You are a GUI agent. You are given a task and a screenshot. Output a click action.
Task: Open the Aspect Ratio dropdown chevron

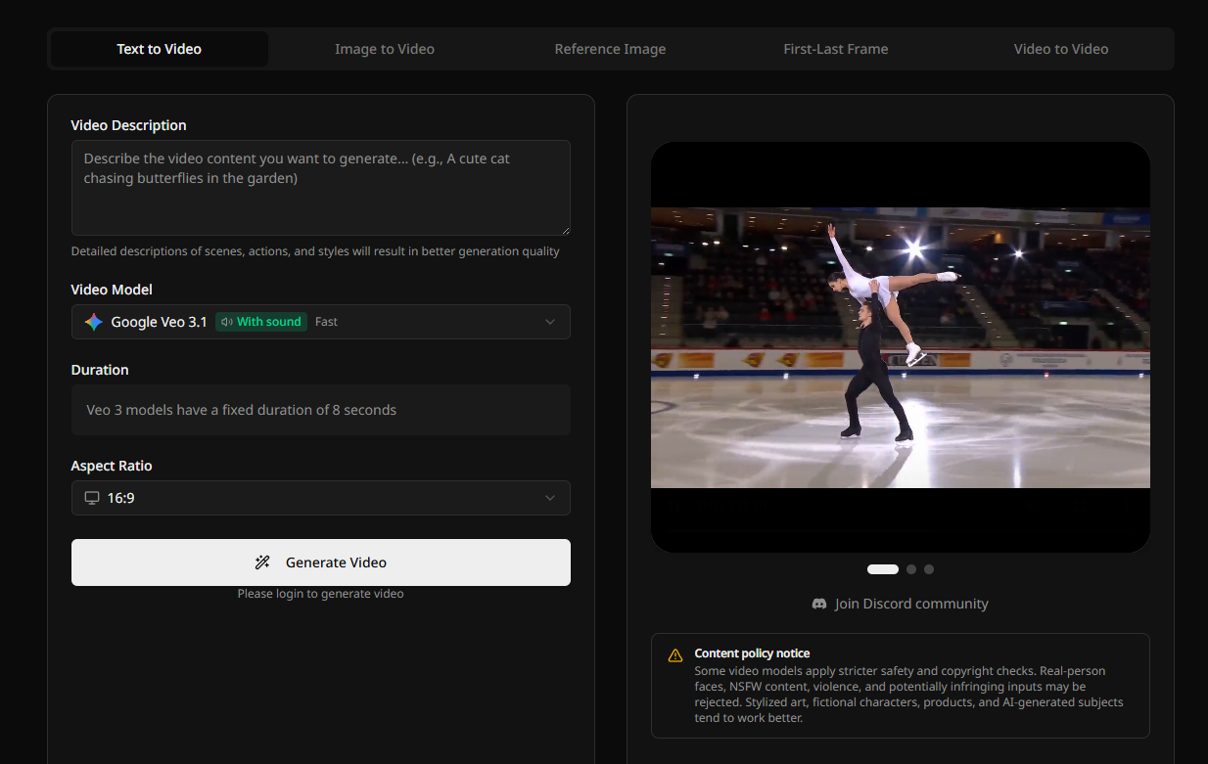point(550,498)
